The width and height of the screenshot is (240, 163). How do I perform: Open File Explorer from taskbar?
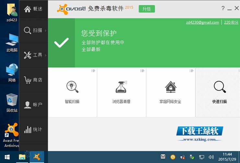tap(22, 157)
